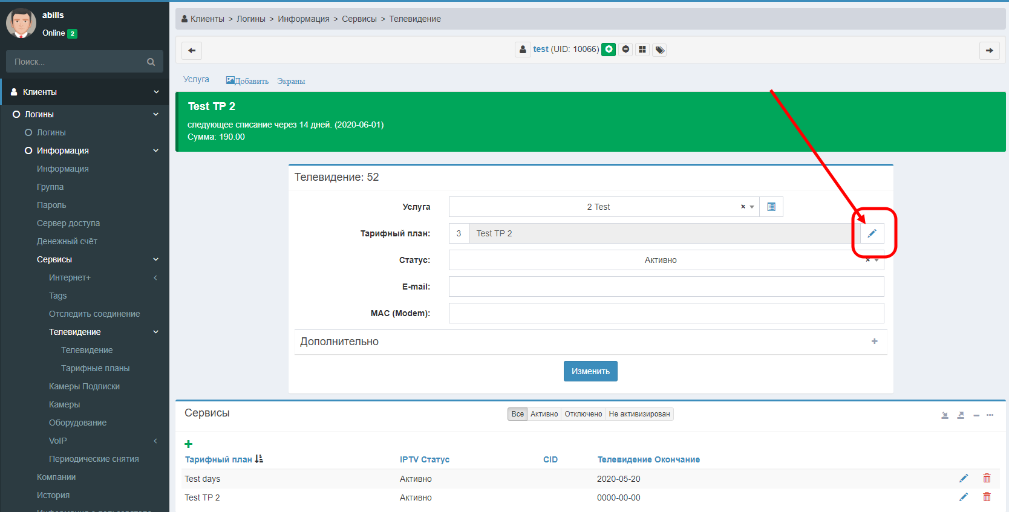Click the list icon next to Услуга dropdown

pyautogui.click(x=771, y=207)
